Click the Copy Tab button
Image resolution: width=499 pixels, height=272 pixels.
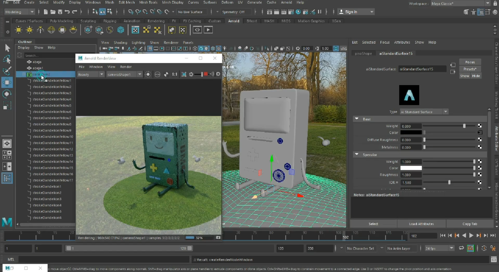pos(470,224)
